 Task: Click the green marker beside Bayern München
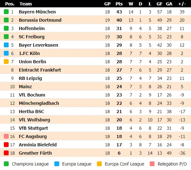point(6,12)
